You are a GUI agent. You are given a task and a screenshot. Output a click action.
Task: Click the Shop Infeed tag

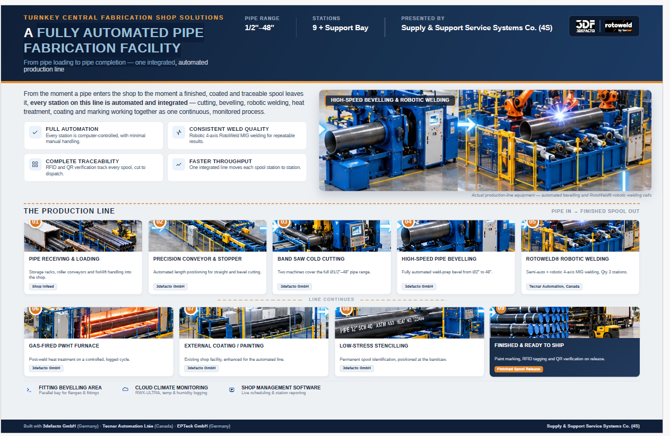(43, 287)
